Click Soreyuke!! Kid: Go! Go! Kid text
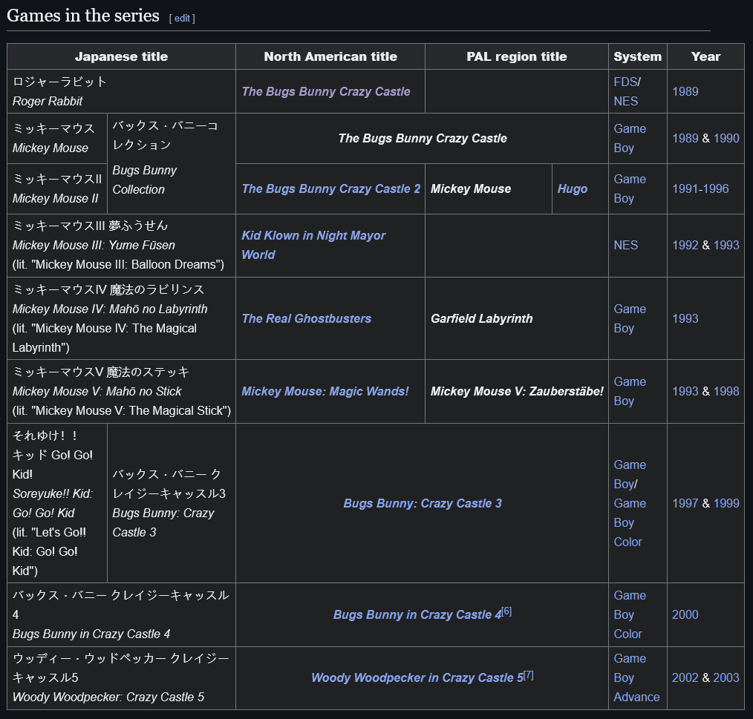 [53, 503]
